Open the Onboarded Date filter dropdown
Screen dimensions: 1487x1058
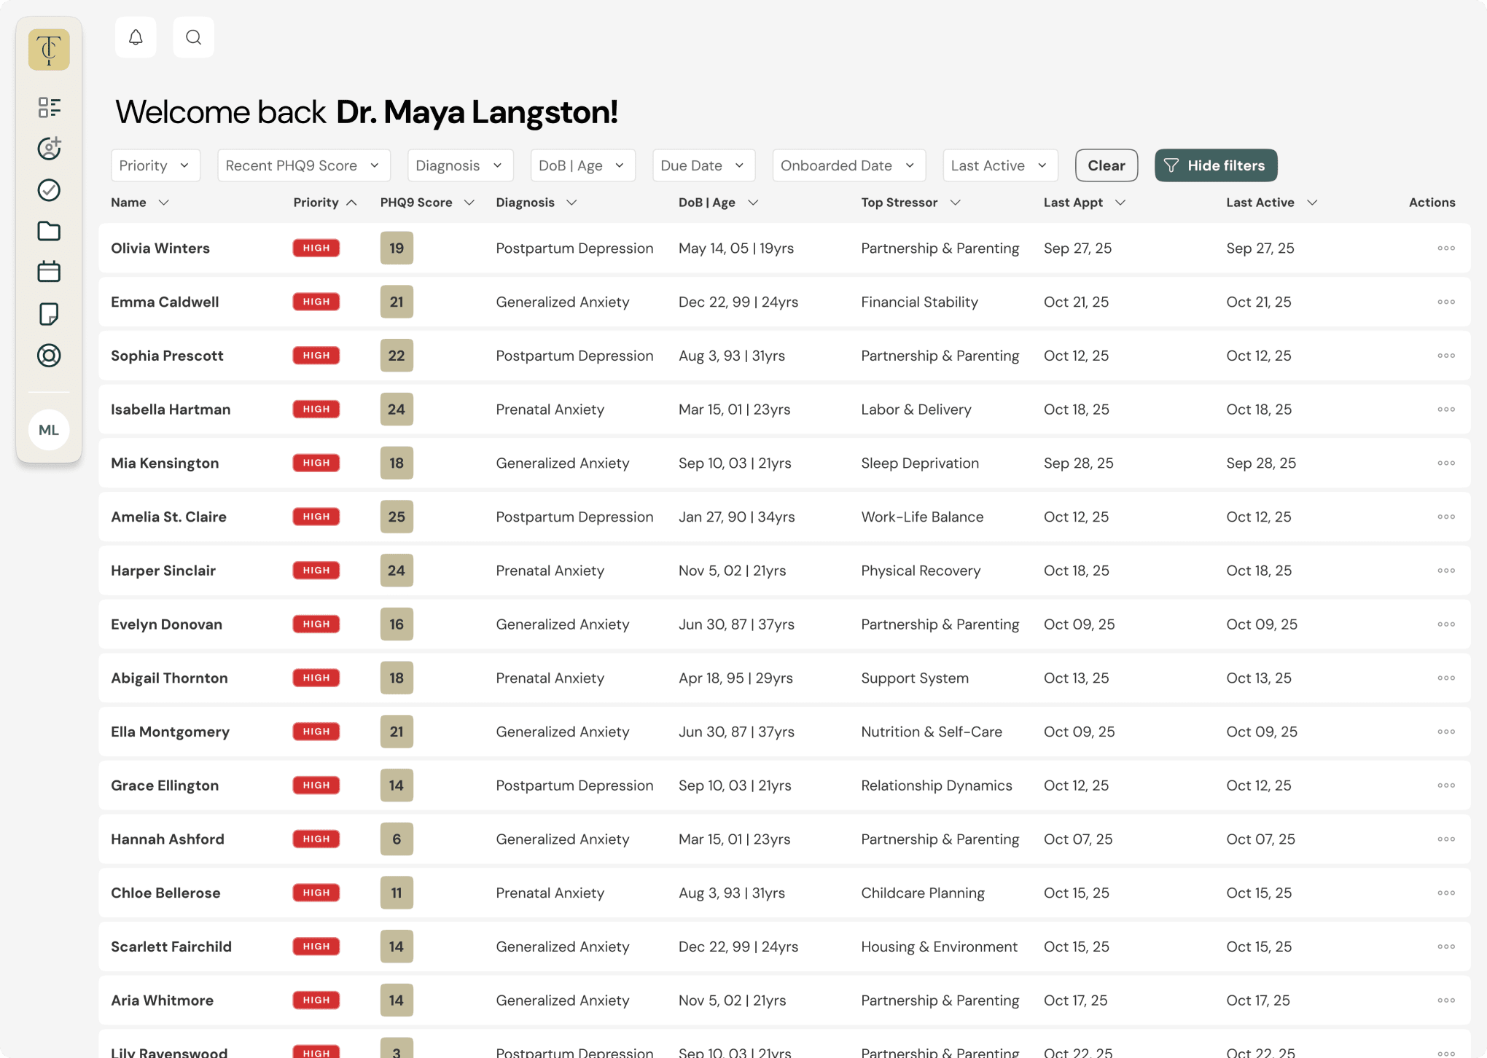coord(848,165)
